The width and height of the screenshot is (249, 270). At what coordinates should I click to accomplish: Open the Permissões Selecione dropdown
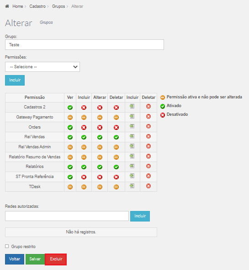pos(42,67)
